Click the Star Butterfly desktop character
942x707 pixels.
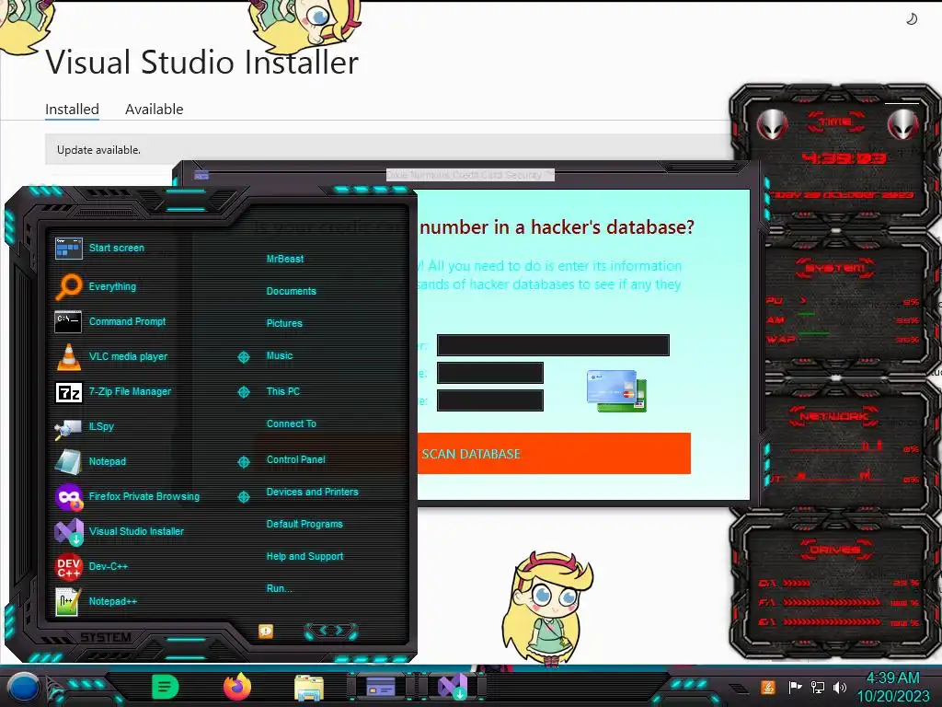click(x=548, y=608)
